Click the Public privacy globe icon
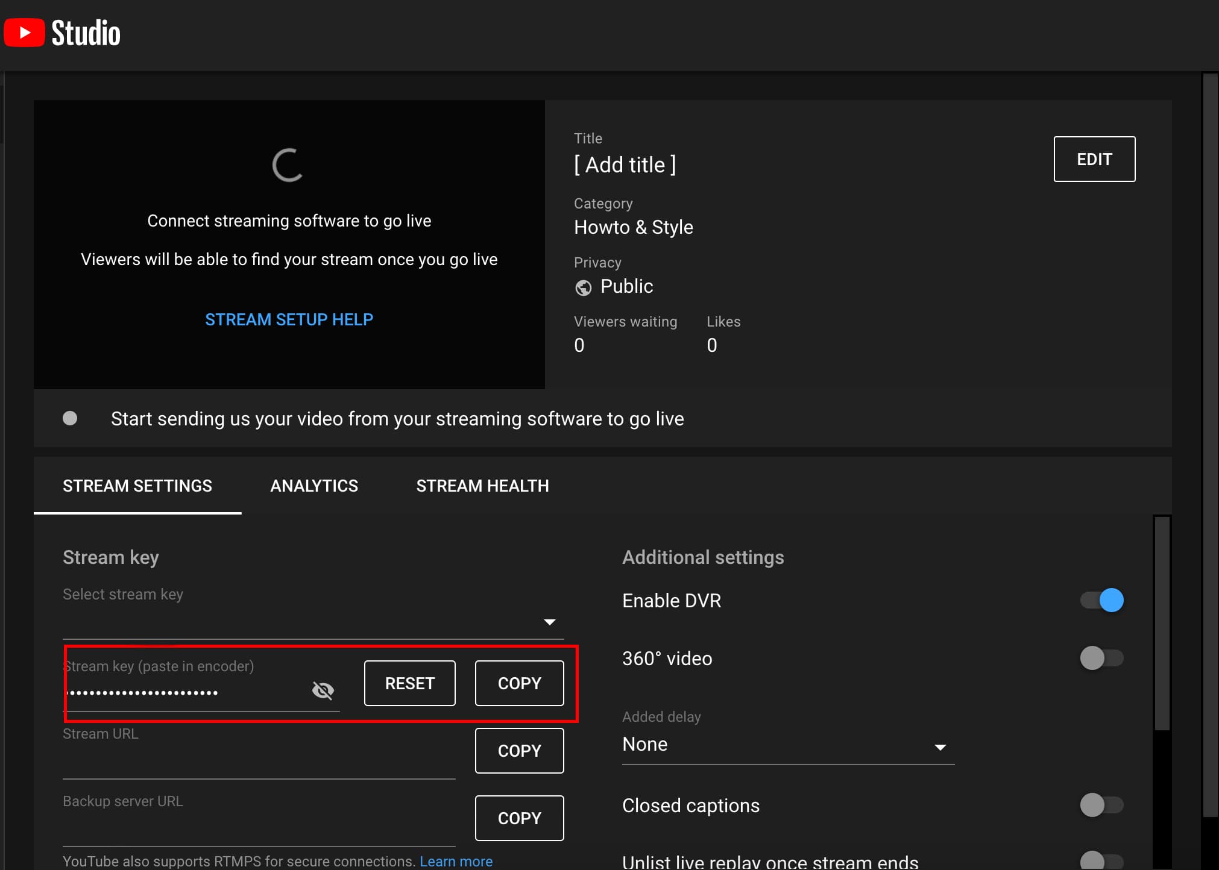The height and width of the screenshot is (870, 1219). [x=583, y=287]
